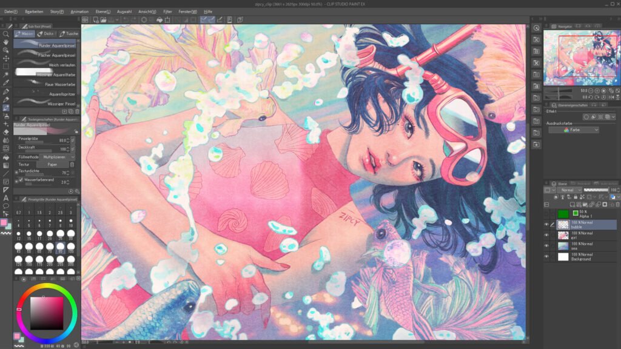Open the Füllmethode Multiplizieren dropdown
Image resolution: width=621 pixels, height=349 pixels.
58,157
